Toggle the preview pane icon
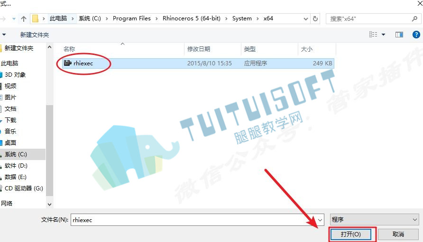 [x=399, y=35]
